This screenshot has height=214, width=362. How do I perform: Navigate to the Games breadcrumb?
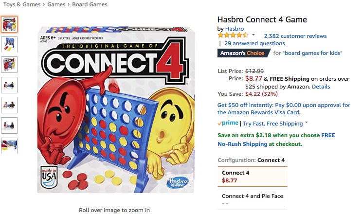pyautogui.click(x=56, y=5)
